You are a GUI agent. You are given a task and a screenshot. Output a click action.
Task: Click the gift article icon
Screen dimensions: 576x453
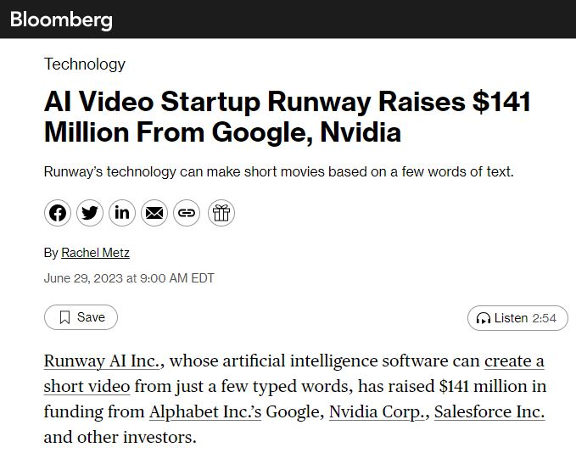coord(221,213)
